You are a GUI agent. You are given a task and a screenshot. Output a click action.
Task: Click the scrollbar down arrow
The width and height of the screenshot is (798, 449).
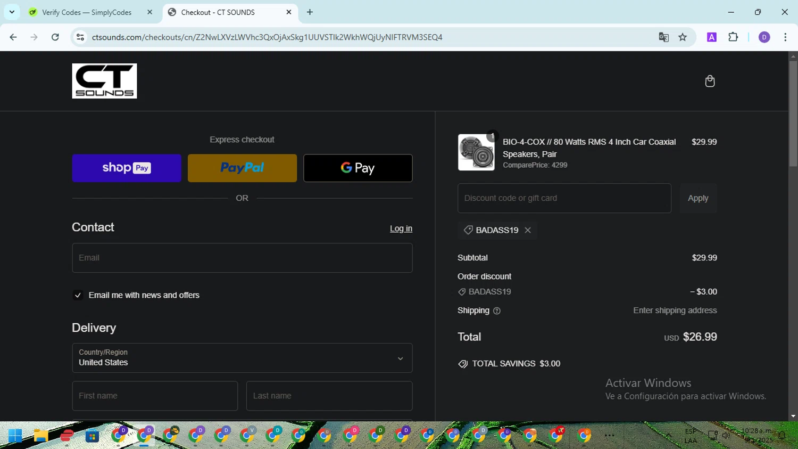tap(793, 417)
